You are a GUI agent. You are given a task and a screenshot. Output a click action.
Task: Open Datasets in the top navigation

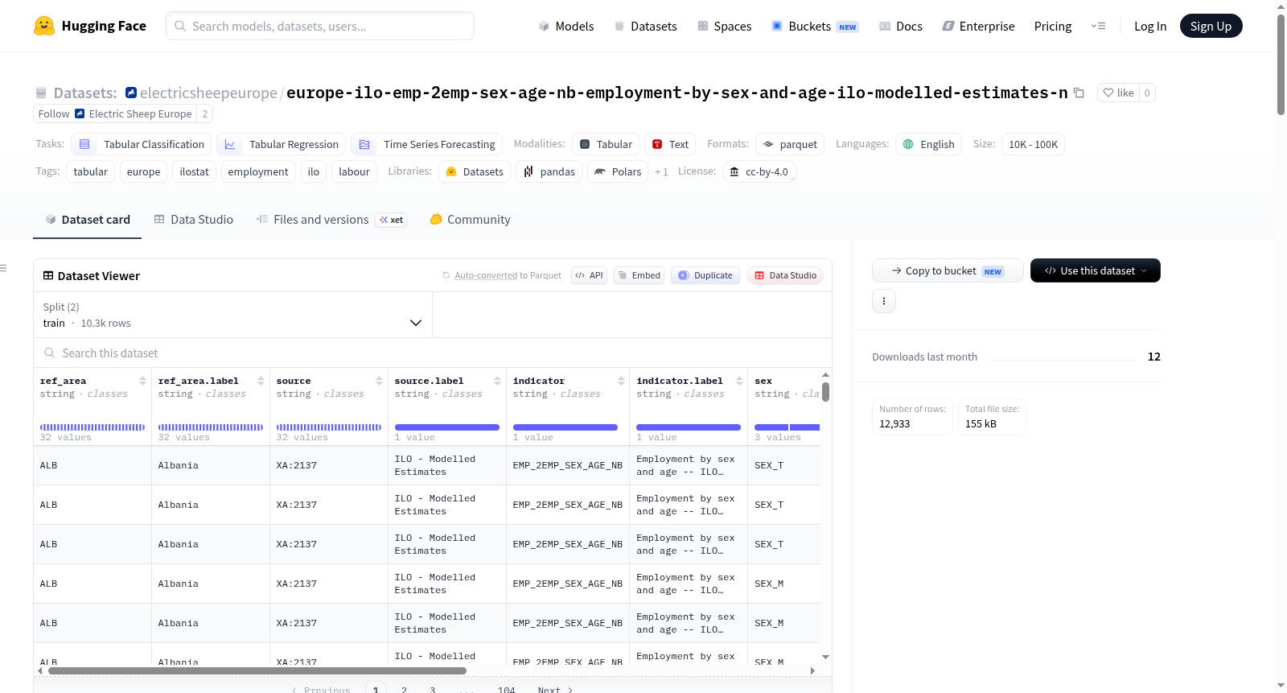[x=645, y=26]
